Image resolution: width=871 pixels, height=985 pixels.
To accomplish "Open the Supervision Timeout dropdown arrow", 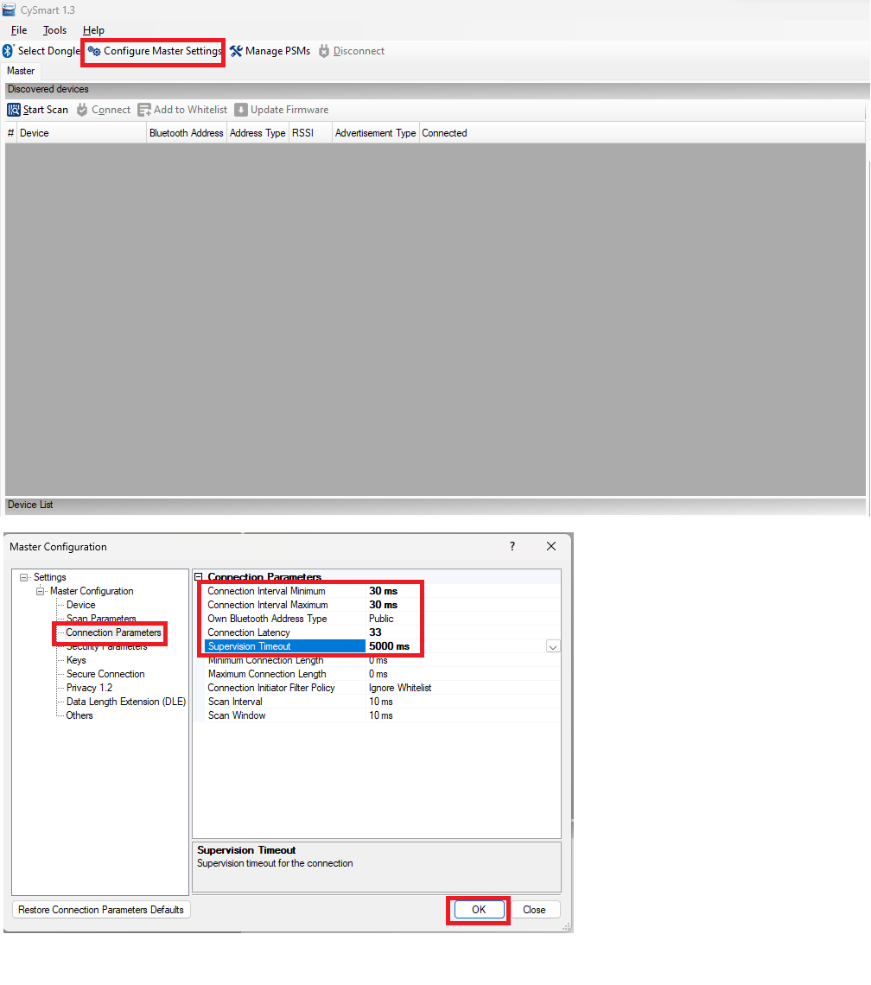I will point(553,647).
